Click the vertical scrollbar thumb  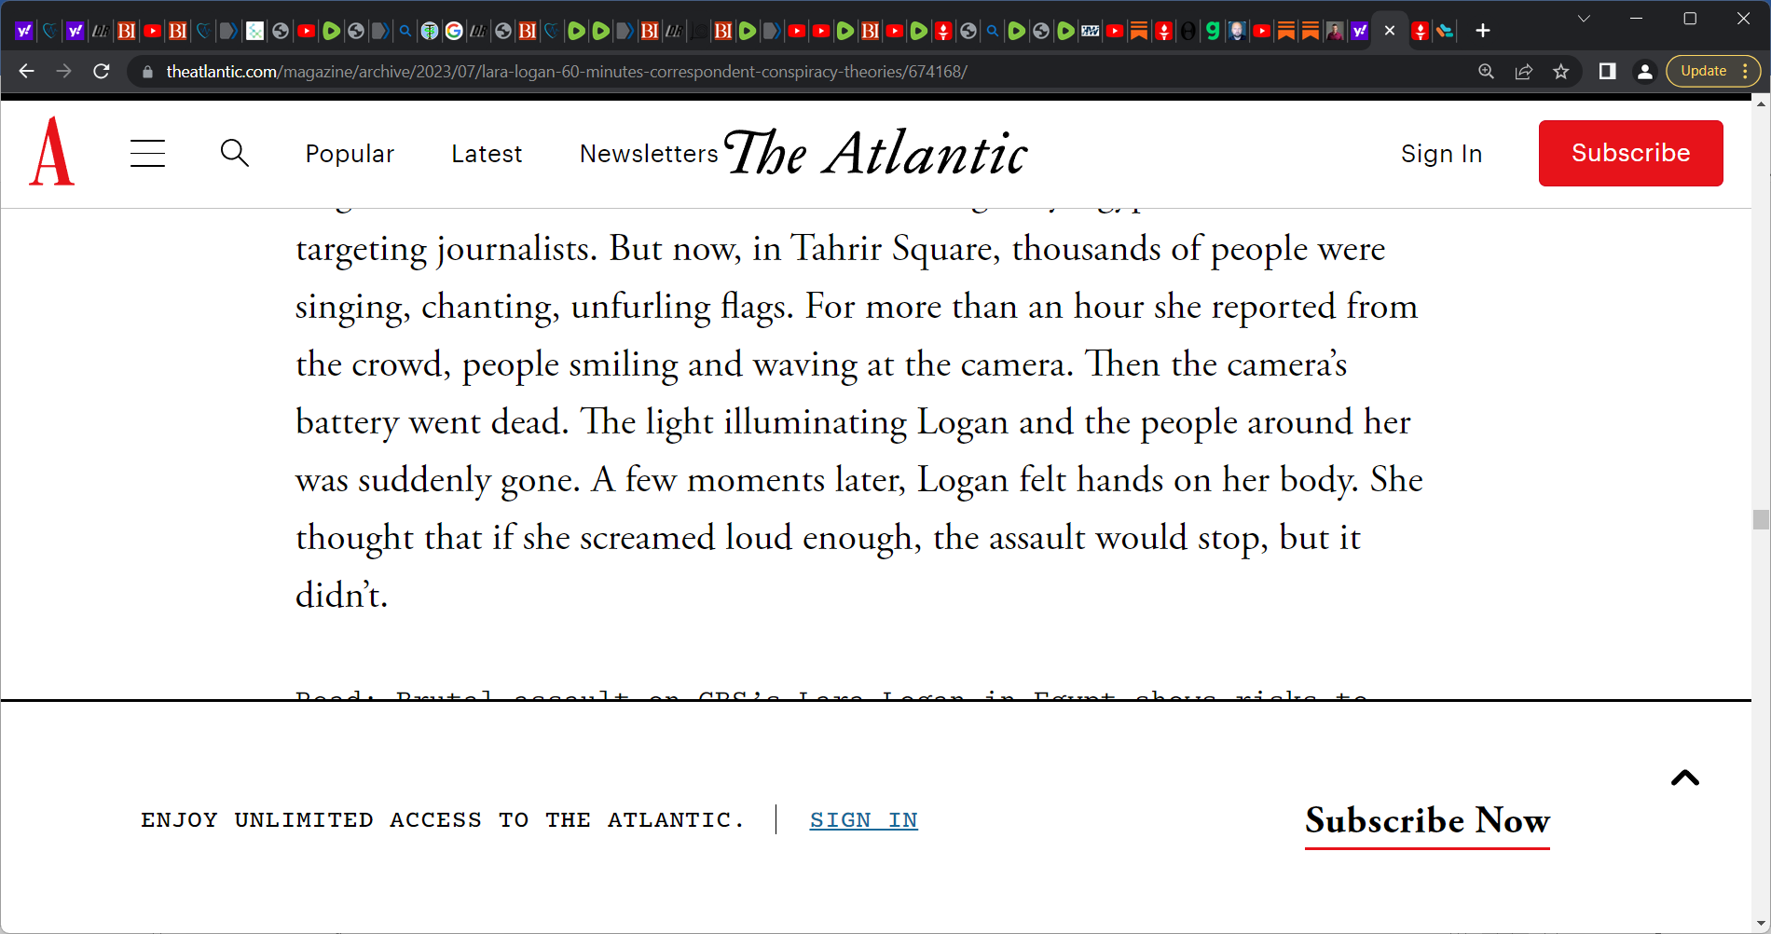[x=1761, y=519]
